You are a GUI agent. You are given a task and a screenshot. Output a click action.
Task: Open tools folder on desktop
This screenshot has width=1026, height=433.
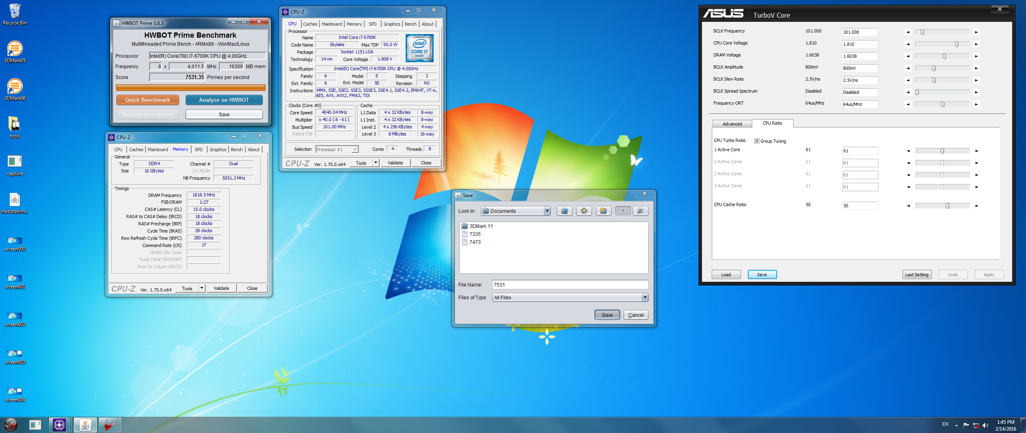pos(15,127)
